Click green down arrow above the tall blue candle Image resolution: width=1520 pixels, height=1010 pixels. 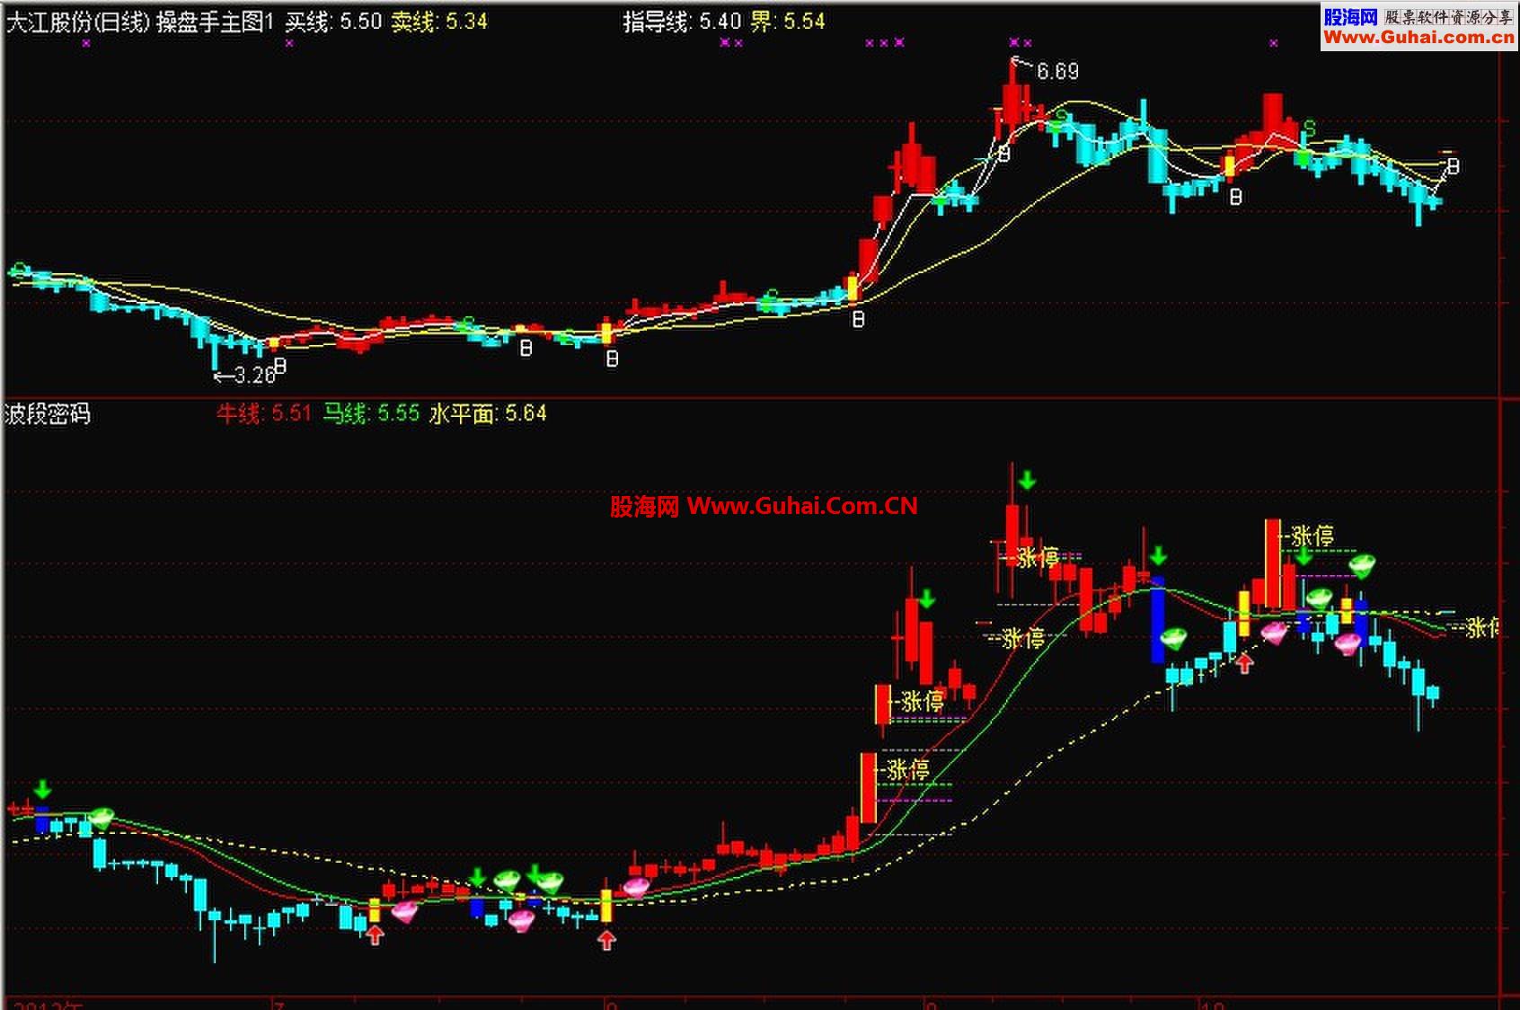click(x=1159, y=554)
